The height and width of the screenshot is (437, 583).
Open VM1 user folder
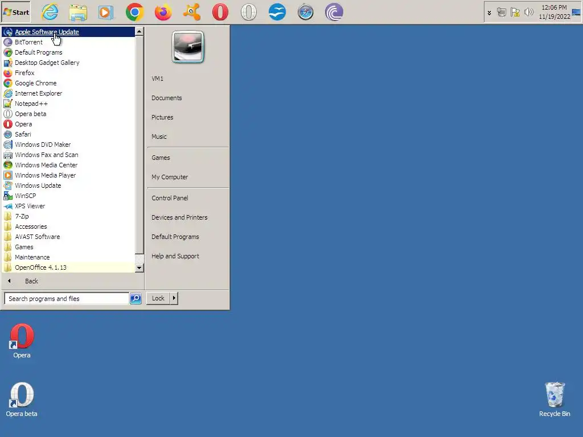coord(188,79)
